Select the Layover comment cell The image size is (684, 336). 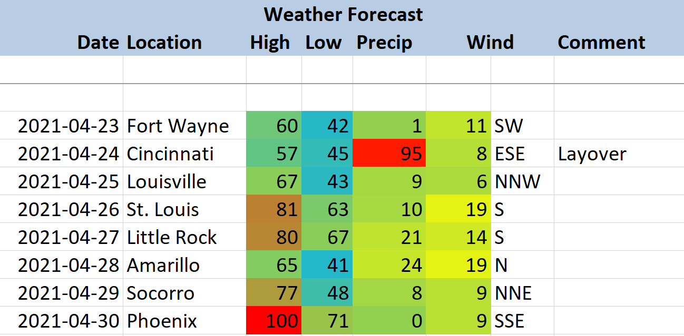pos(619,154)
